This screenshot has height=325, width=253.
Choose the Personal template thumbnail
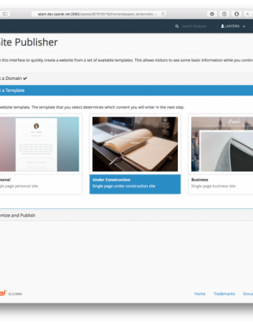click(39, 144)
